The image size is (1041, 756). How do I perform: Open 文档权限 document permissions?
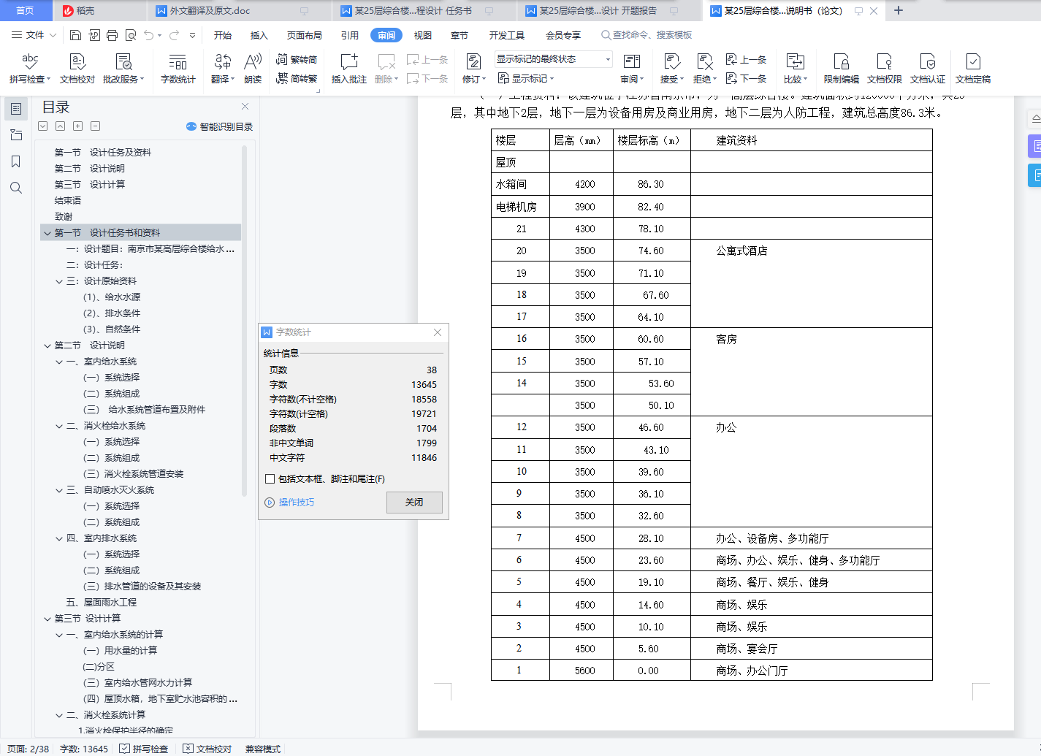click(885, 69)
